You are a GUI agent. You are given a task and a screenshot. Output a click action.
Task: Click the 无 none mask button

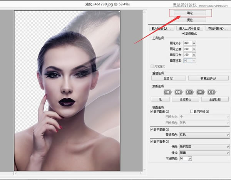[160, 99]
